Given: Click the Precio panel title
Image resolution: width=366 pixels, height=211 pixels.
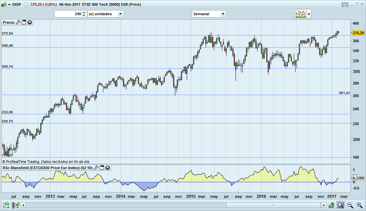Looking at the screenshot, I should pos(9,22).
